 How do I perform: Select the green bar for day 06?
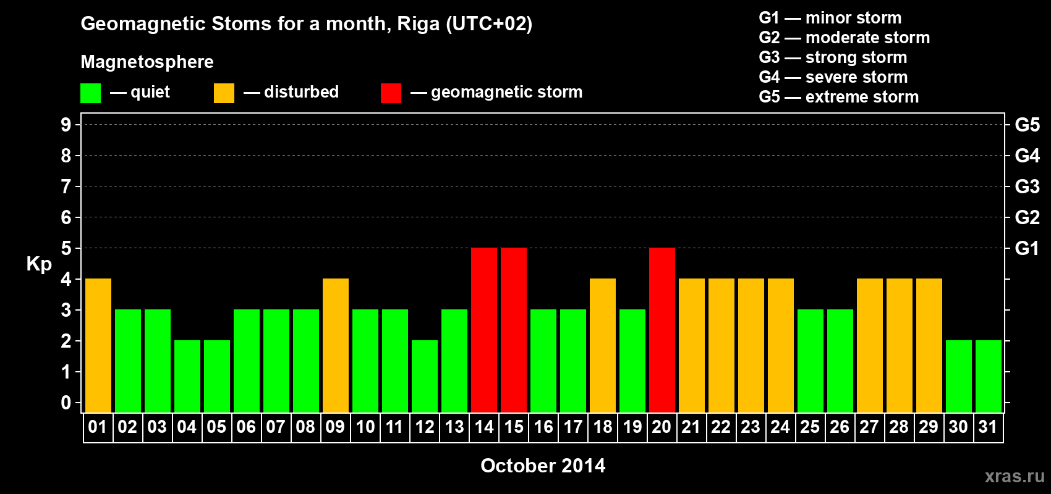pyautogui.click(x=247, y=361)
